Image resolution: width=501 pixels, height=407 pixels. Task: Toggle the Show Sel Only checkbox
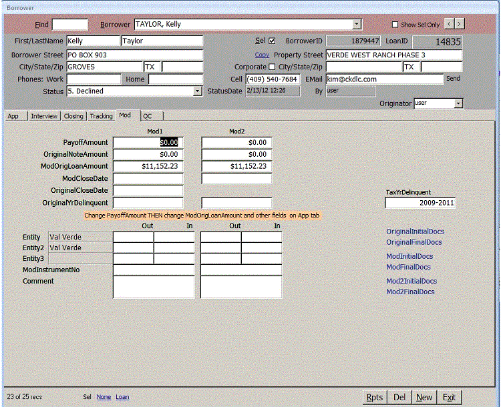click(x=395, y=25)
